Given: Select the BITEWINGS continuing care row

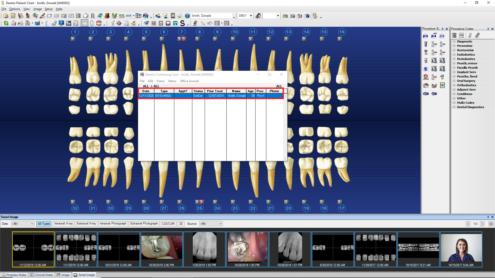Looking at the screenshot, I should pos(211,96).
